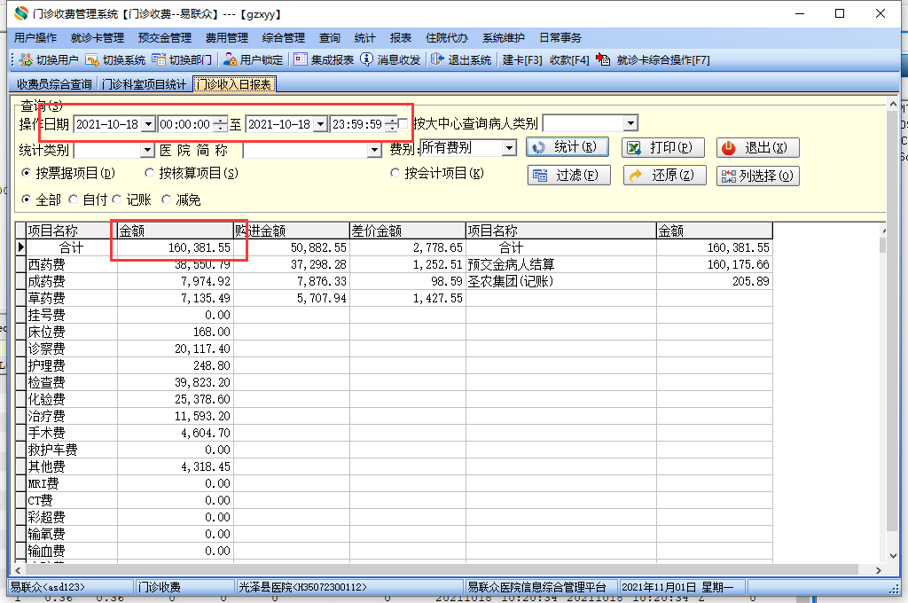Open the 用户操作 menu
The image size is (908, 603).
[x=35, y=37]
